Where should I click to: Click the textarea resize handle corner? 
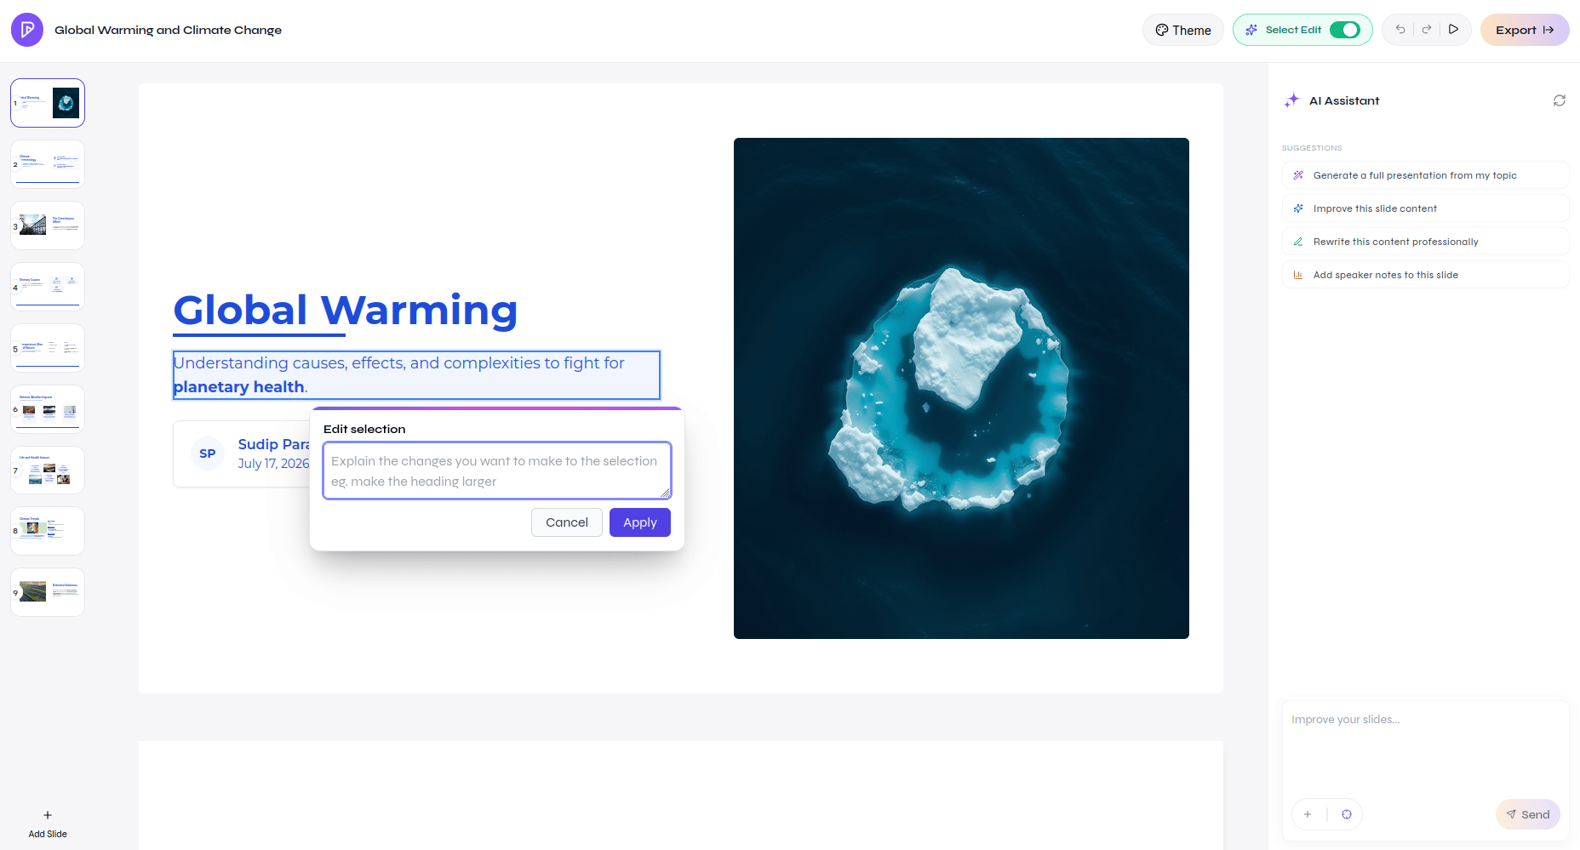coord(665,493)
